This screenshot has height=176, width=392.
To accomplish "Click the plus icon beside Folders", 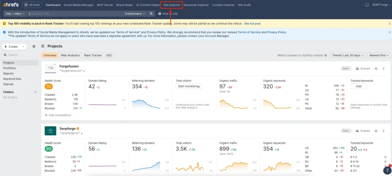I will pyautogui.click(x=35, y=92).
